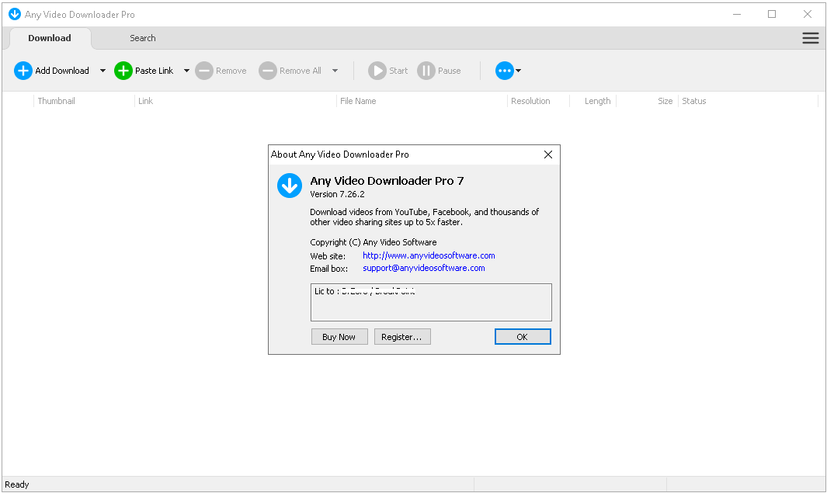
Task: Click the About dialog download arrow logo
Action: [x=290, y=186]
